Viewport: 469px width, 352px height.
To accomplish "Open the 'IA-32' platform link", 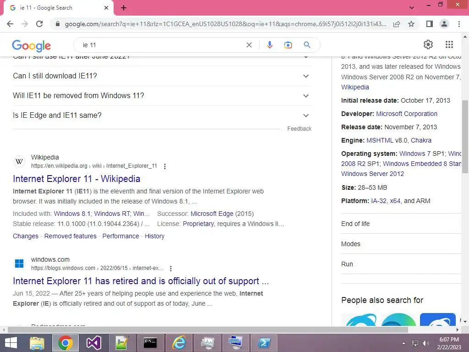I will tap(379, 201).
